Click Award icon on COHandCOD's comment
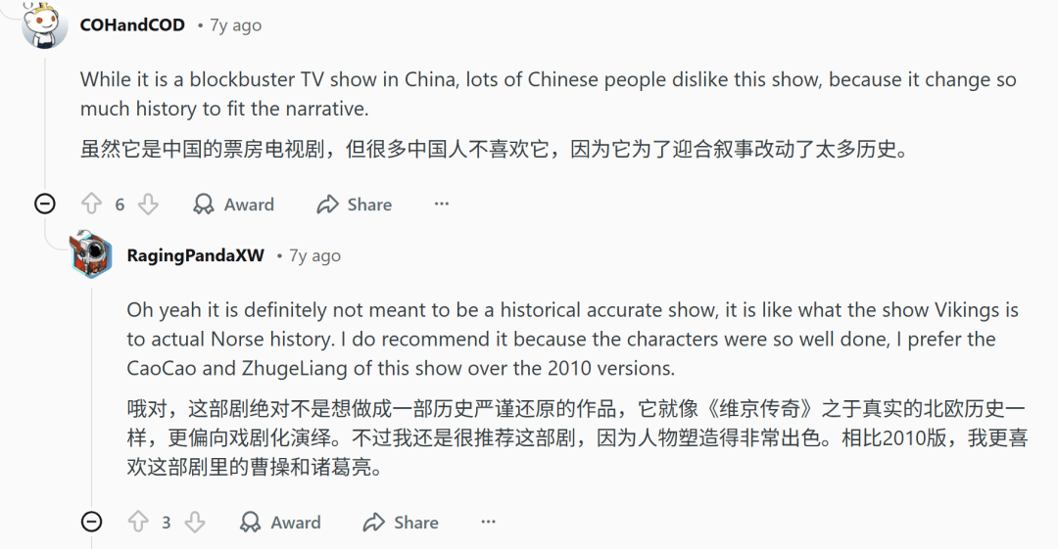This screenshot has width=1058, height=549. 204,205
